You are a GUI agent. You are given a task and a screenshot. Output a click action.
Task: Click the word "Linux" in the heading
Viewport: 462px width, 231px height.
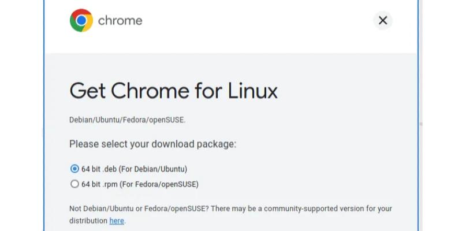[x=249, y=91]
